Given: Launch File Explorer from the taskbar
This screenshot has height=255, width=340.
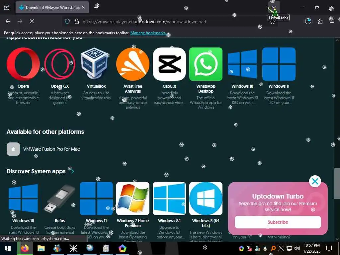Looking at the screenshot, I should [41, 248].
